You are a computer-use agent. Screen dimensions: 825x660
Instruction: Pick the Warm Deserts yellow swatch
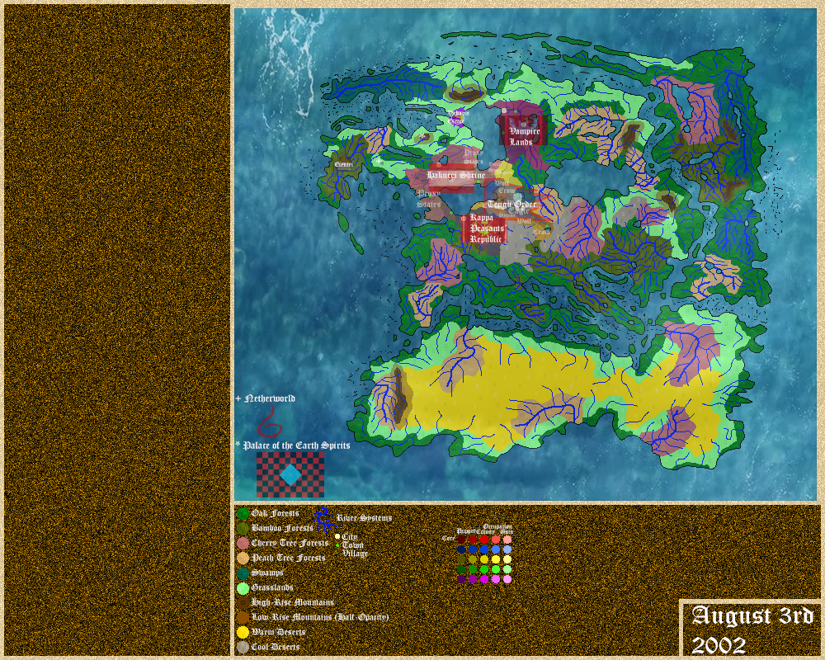(243, 632)
